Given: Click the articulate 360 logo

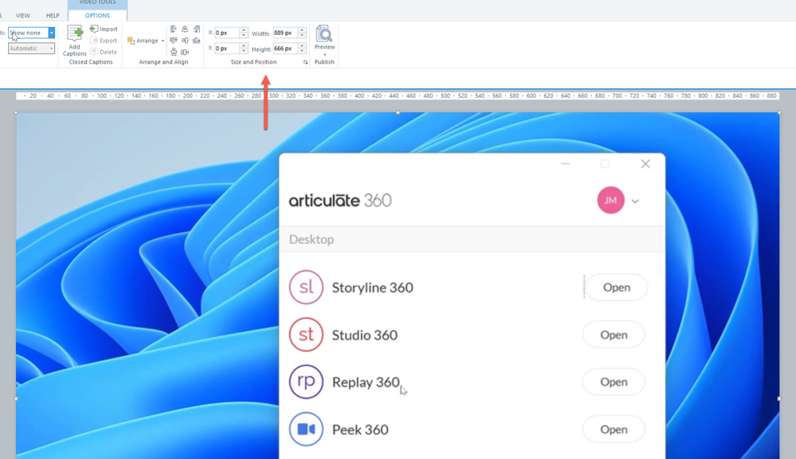Looking at the screenshot, I should pyautogui.click(x=340, y=200).
